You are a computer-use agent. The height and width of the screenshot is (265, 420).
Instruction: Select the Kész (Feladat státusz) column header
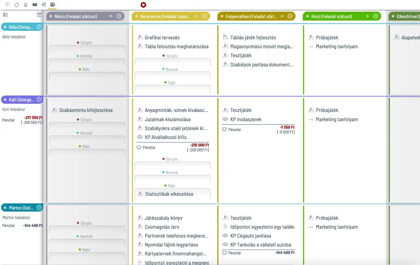tap(331, 16)
